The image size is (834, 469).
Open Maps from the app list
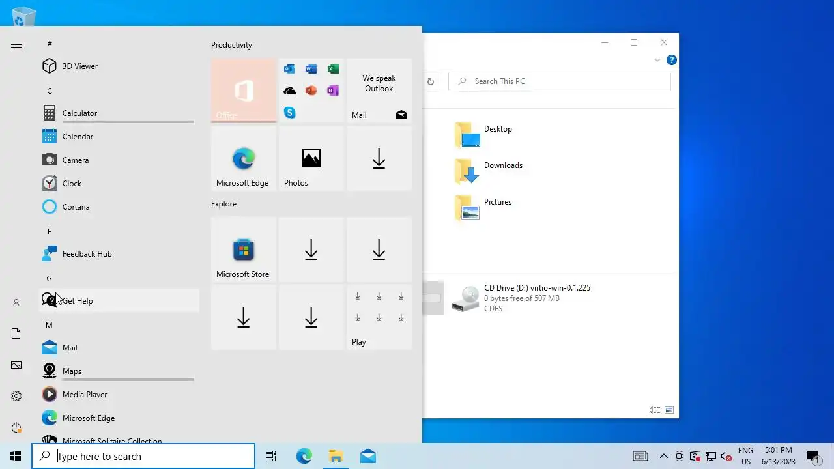tap(119, 371)
